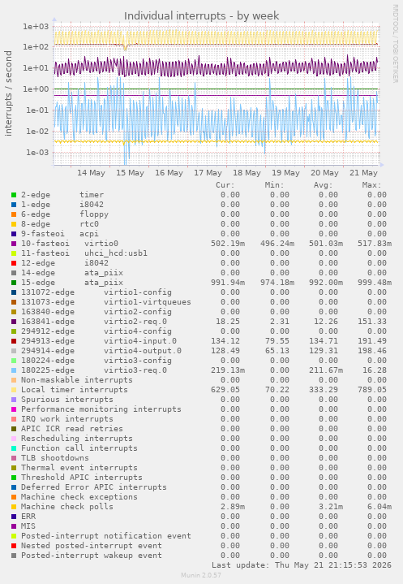
Task: Click the dark purple virtio2-req.0 swatch
Action: tap(14, 322)
